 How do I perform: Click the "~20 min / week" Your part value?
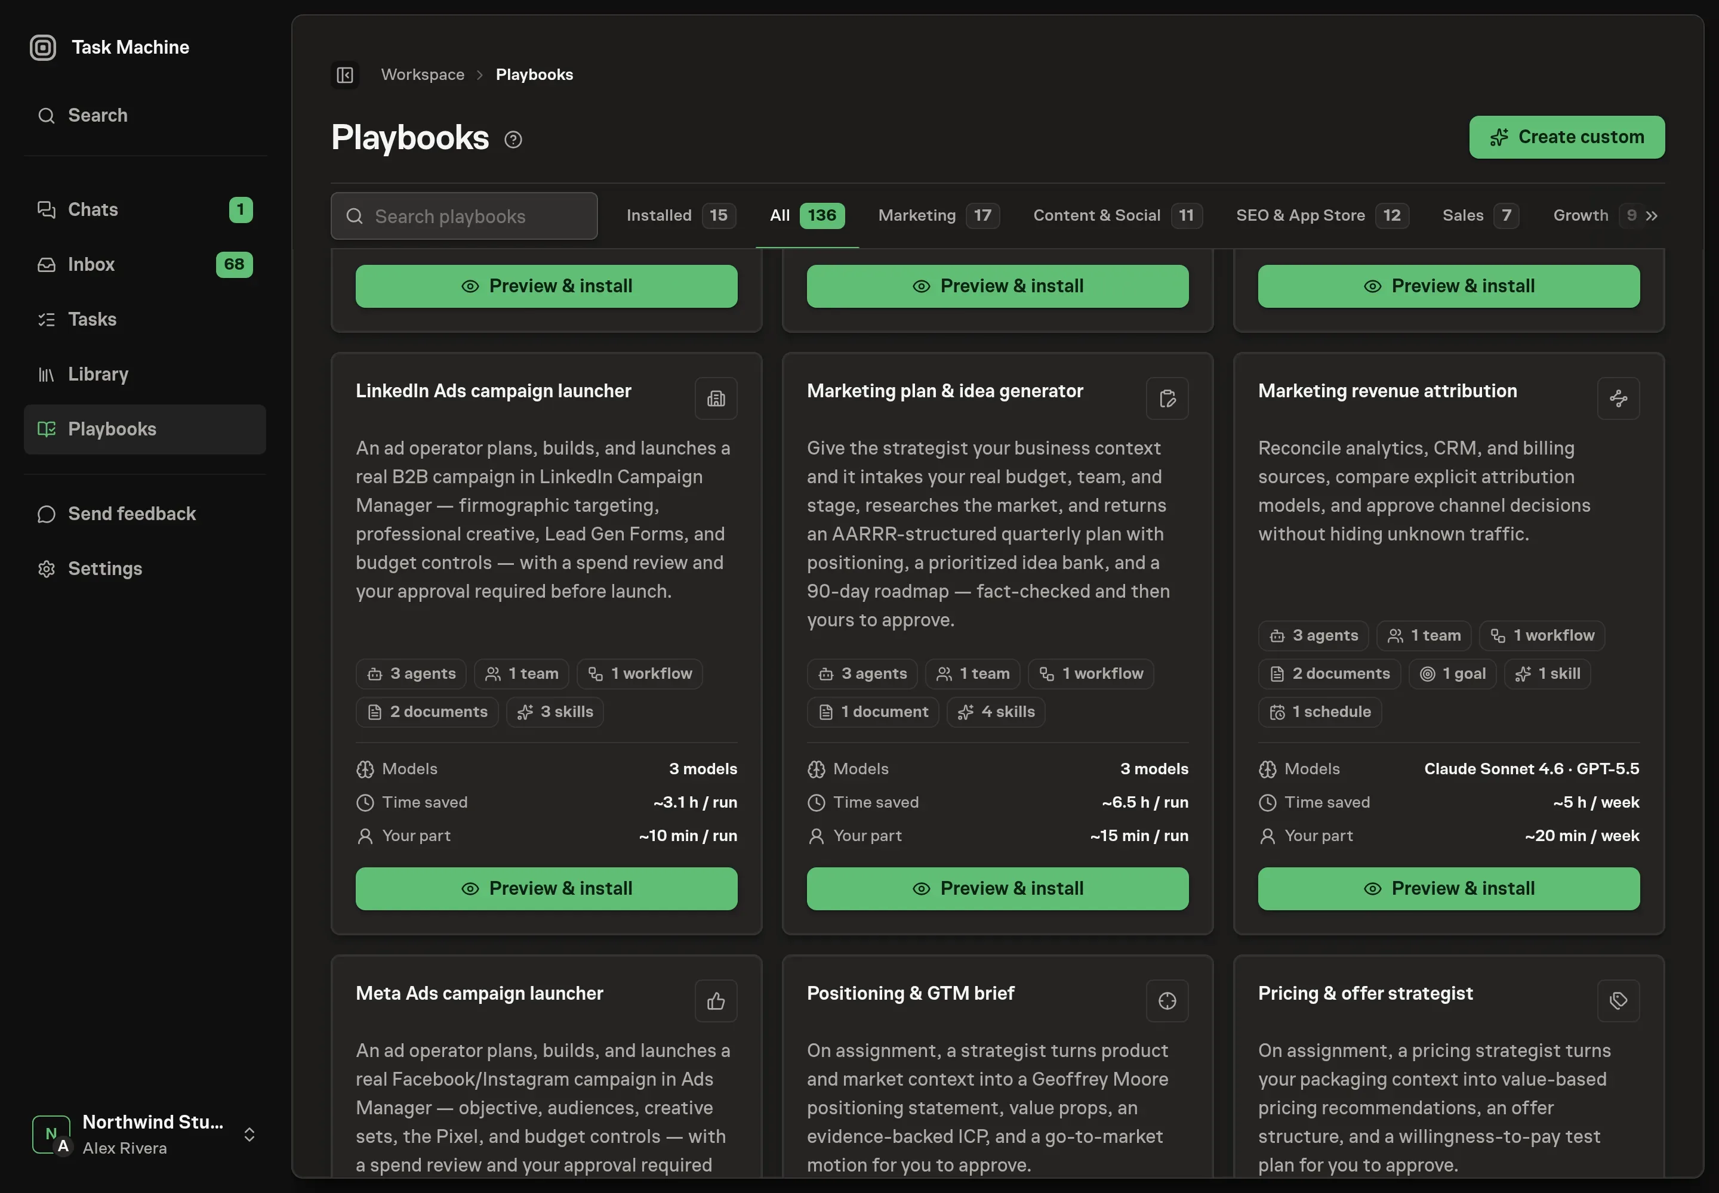pyautogui.click(x=1582, y=836)
